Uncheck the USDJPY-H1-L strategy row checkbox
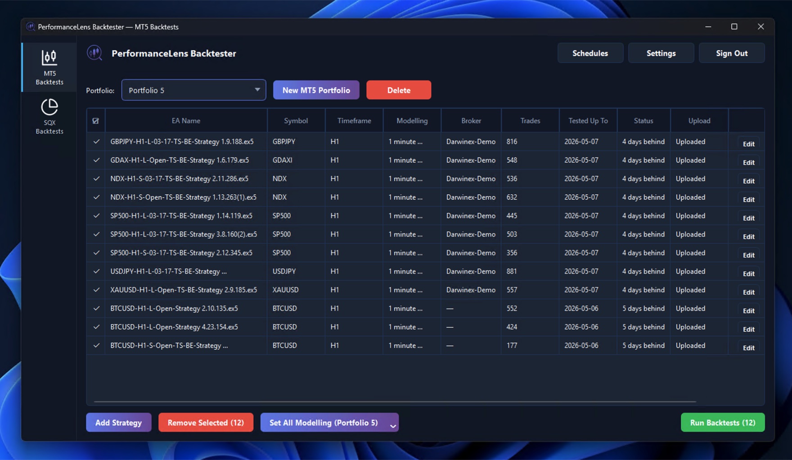This screenshot has width=792, height=460. pyautogui.click(x=96, y=271)
